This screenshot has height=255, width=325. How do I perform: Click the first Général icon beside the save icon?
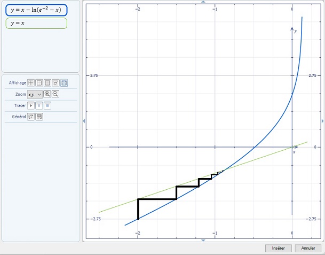click(31, 117)
